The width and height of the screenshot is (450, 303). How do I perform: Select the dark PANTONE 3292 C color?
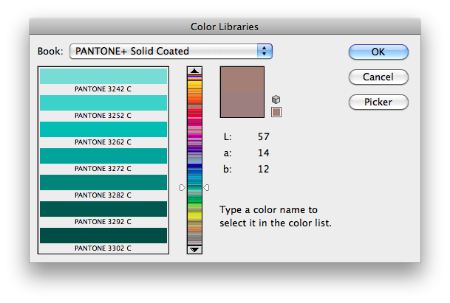(x=103, y=209)
